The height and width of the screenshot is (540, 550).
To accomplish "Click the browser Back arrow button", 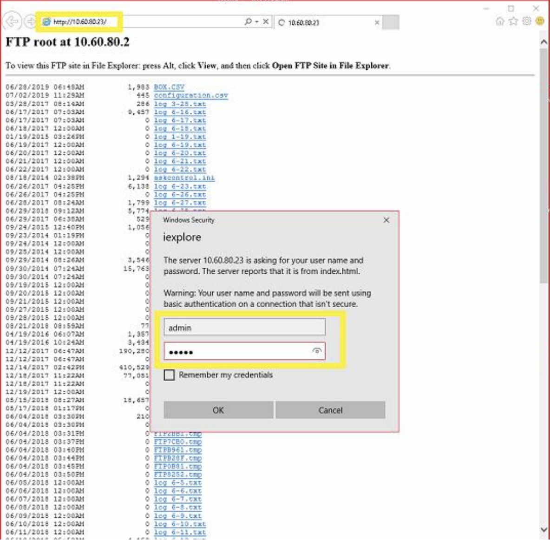I will click(12, 22).
